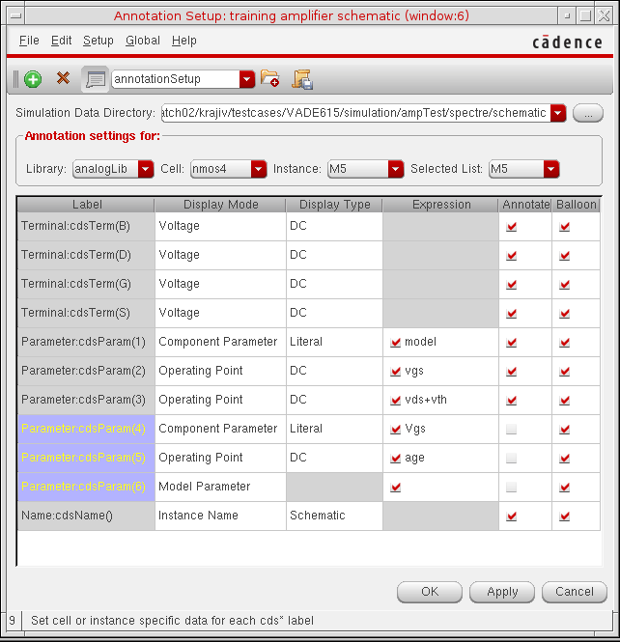620x642 pixels.
Task: Toggle the vds+vth expression checkbox
Action: click(x=395, y=400)
